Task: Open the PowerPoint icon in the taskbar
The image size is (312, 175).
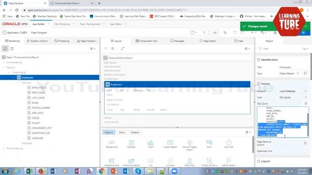Action: click(114, 171)
